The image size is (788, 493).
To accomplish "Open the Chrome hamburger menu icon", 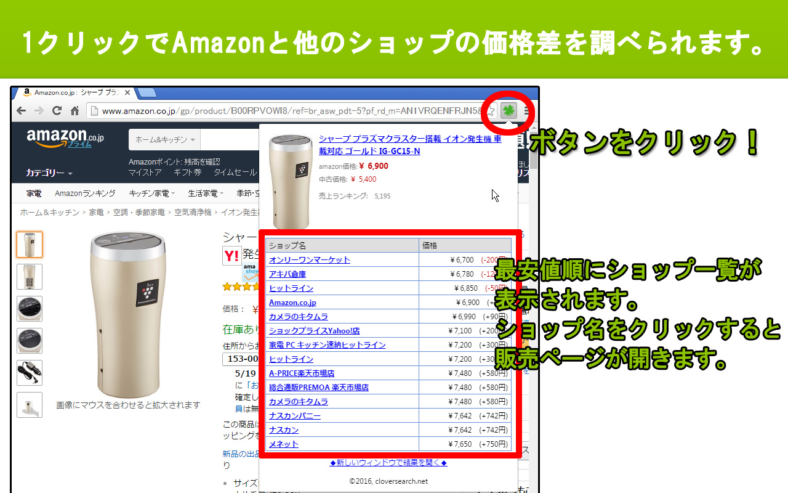I will tap(527, 111).
